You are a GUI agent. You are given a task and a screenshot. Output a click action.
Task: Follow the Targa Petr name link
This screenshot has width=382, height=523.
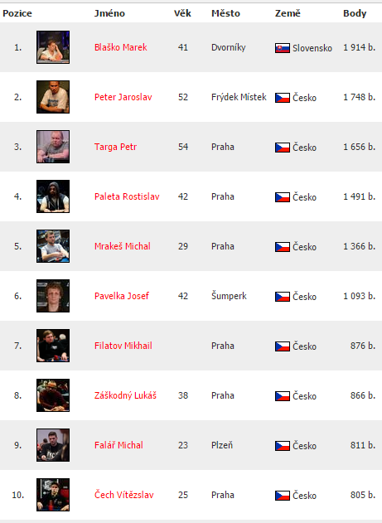pyautogui.click(x=115, y=147)
